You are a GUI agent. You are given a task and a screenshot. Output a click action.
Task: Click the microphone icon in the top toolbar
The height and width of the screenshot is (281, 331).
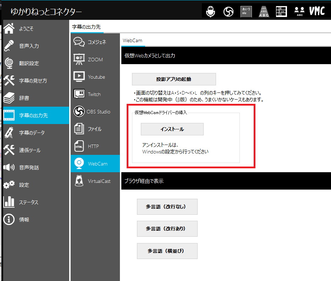click(210, 11)
